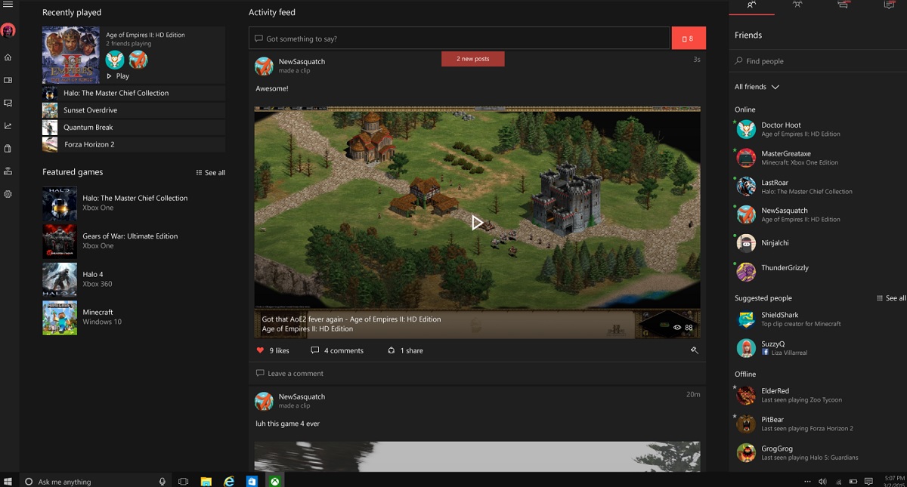Open the hamburger menu in the sidebar
907x487 pixels.
click(8, 5)
